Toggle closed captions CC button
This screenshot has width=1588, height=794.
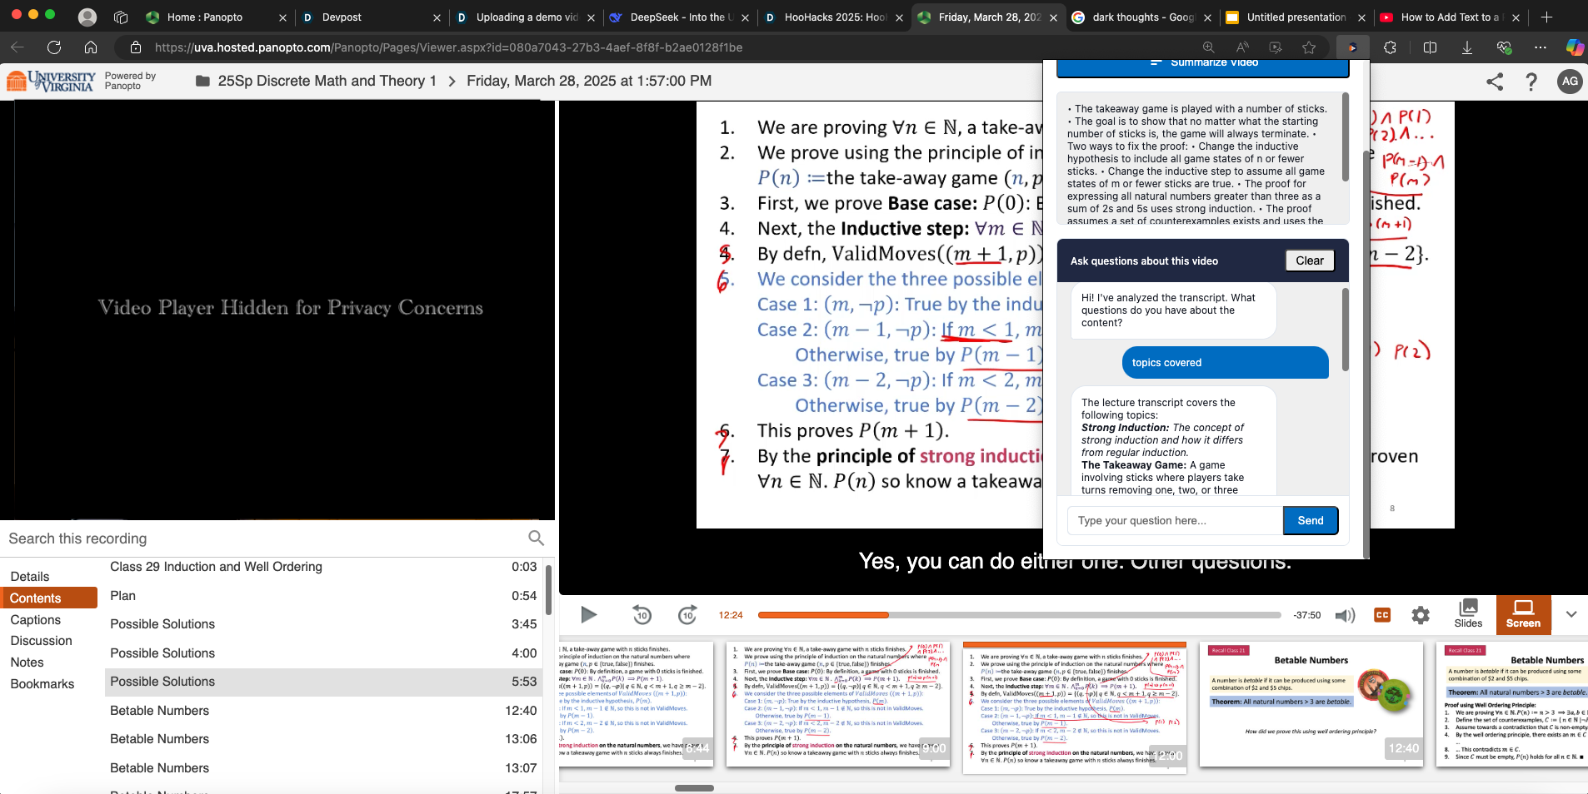click(x=1382, y=615)
